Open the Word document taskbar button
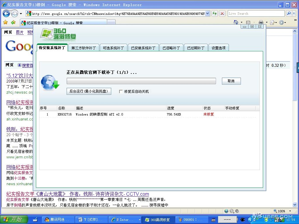This screenshot has width=299, height=224. tap(91, 220)
